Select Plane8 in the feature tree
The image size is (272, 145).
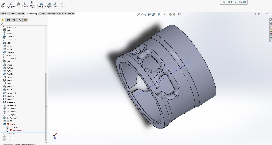(x=9, y=84)
